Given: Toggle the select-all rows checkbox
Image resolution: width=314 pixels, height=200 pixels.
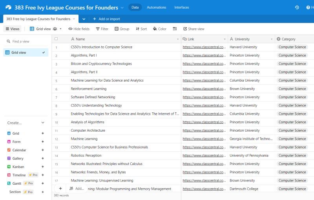Looking at the screenshot, I should (x=56, y=39).
